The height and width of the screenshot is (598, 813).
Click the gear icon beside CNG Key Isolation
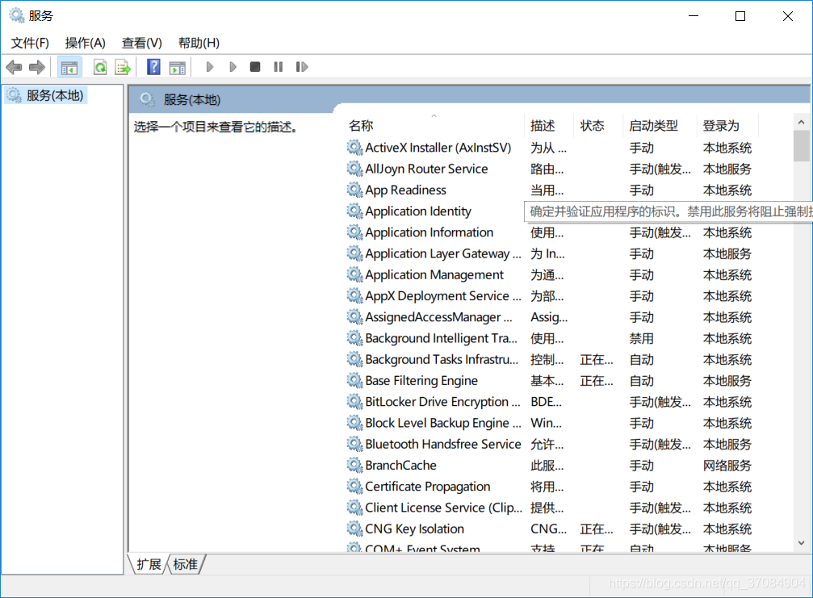pyautogui.click(x=354, y=529)
